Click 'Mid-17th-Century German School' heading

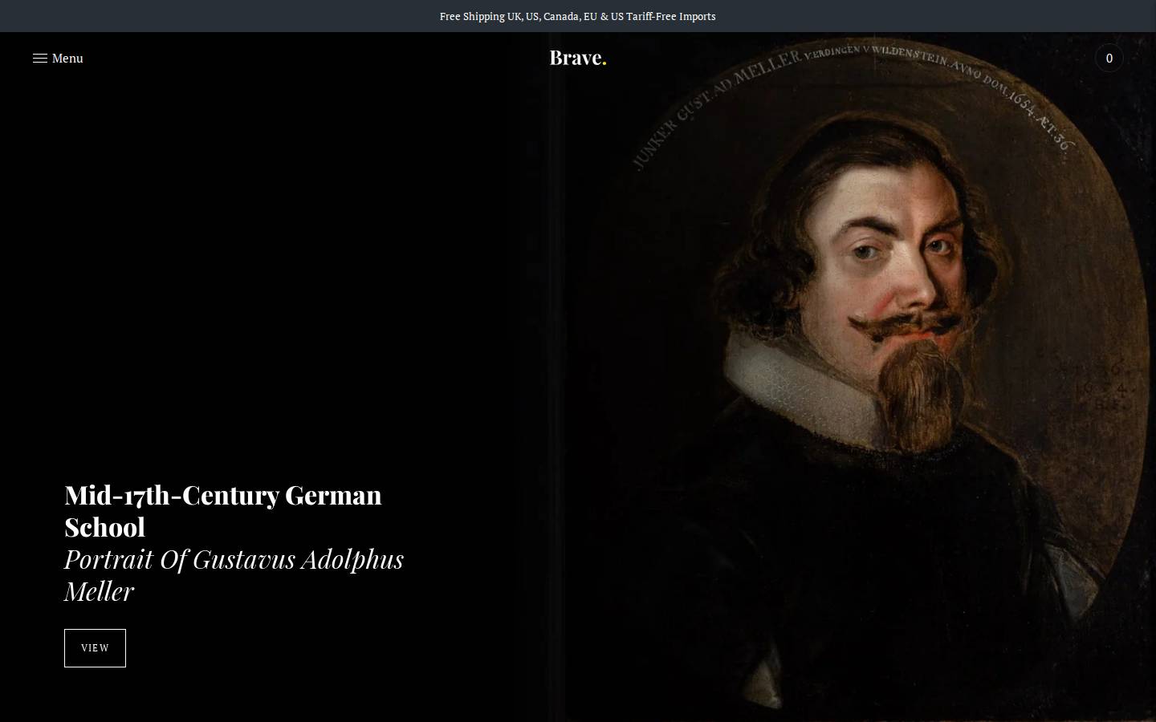click(x=223, y=511)
